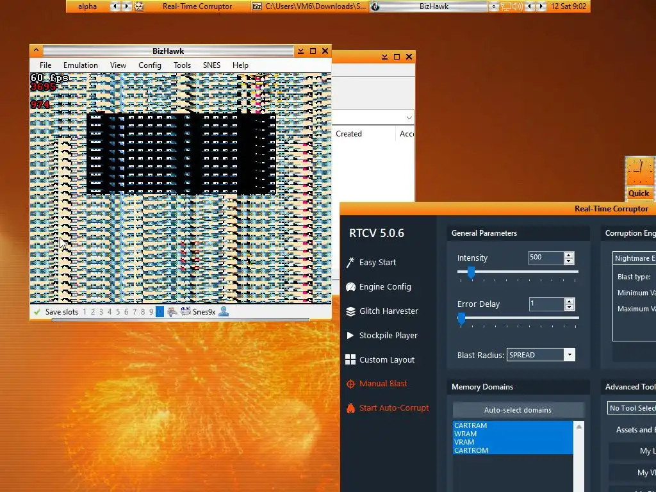Viewport: 656px width, 492px height.
Task: Select save slot 5
Action: [118, 312]
